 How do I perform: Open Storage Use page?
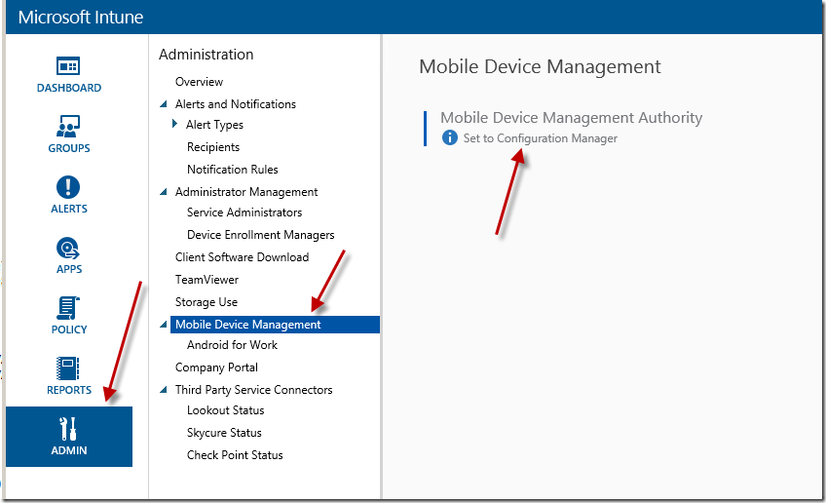(x=206, y=302)
